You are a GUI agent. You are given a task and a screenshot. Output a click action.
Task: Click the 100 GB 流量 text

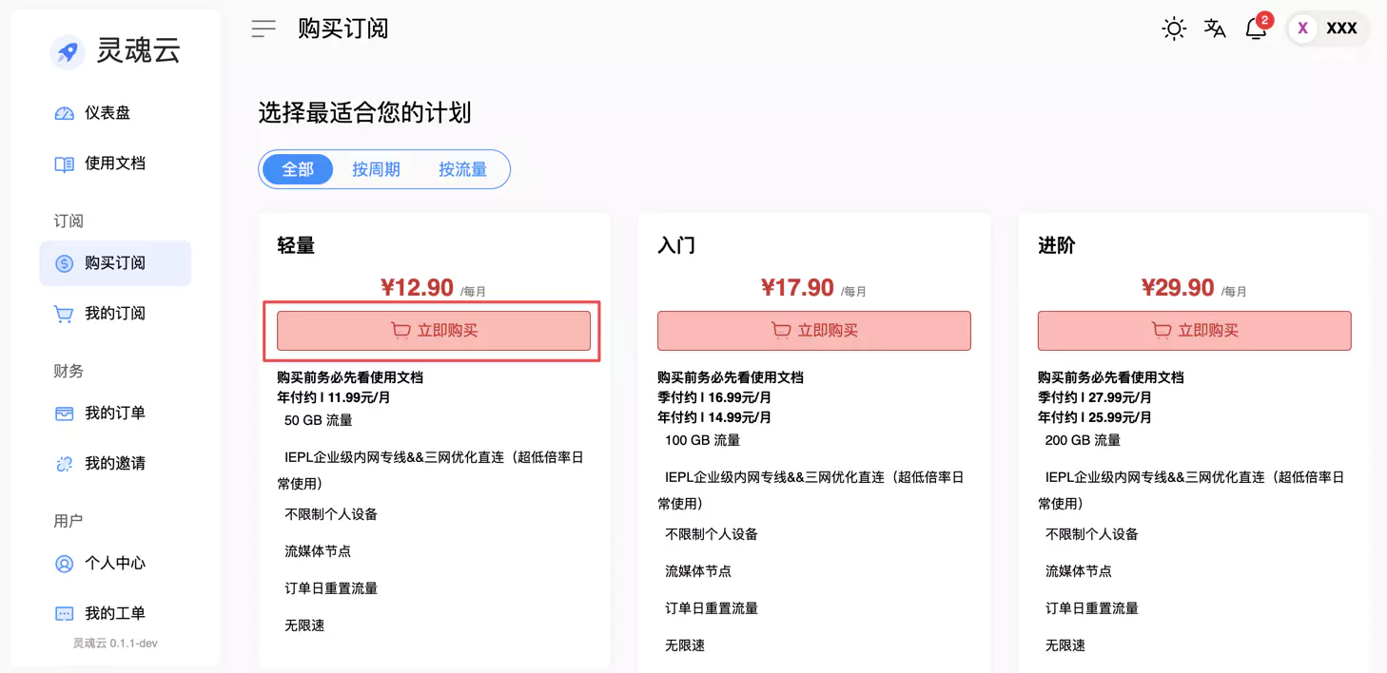[x=703, y=440]
